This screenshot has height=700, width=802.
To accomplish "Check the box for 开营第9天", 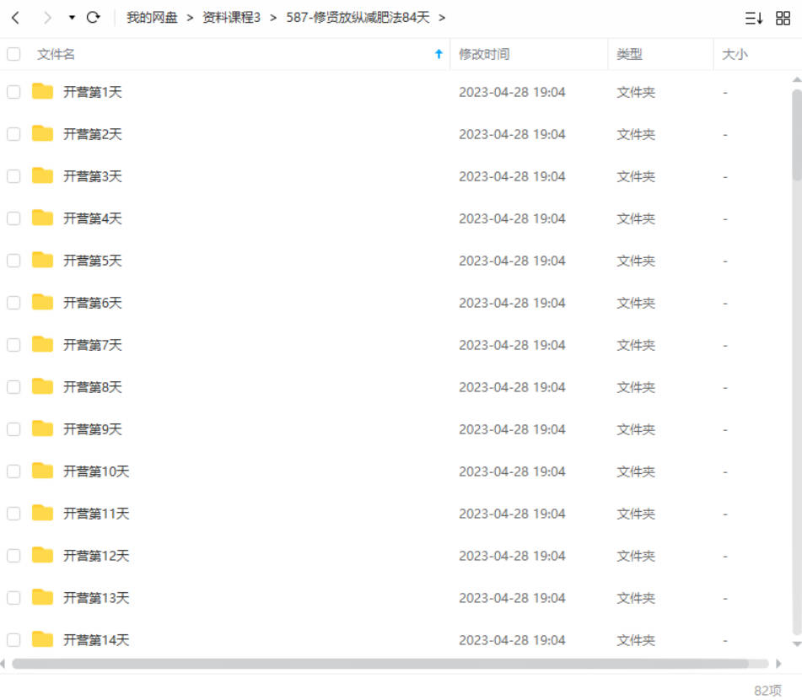I will coord(13,429).
